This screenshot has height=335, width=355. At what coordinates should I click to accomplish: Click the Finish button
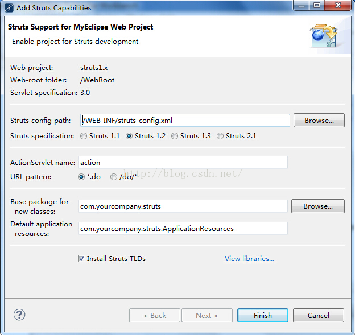(x=263, y=315)
